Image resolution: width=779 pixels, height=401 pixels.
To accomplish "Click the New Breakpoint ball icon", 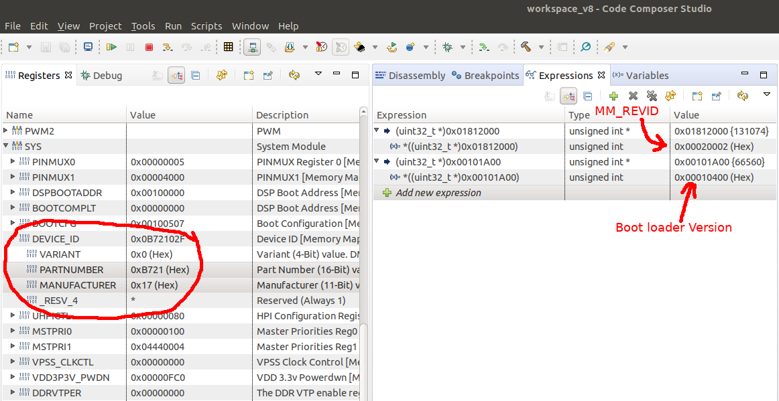I will (x=410, y=47).
